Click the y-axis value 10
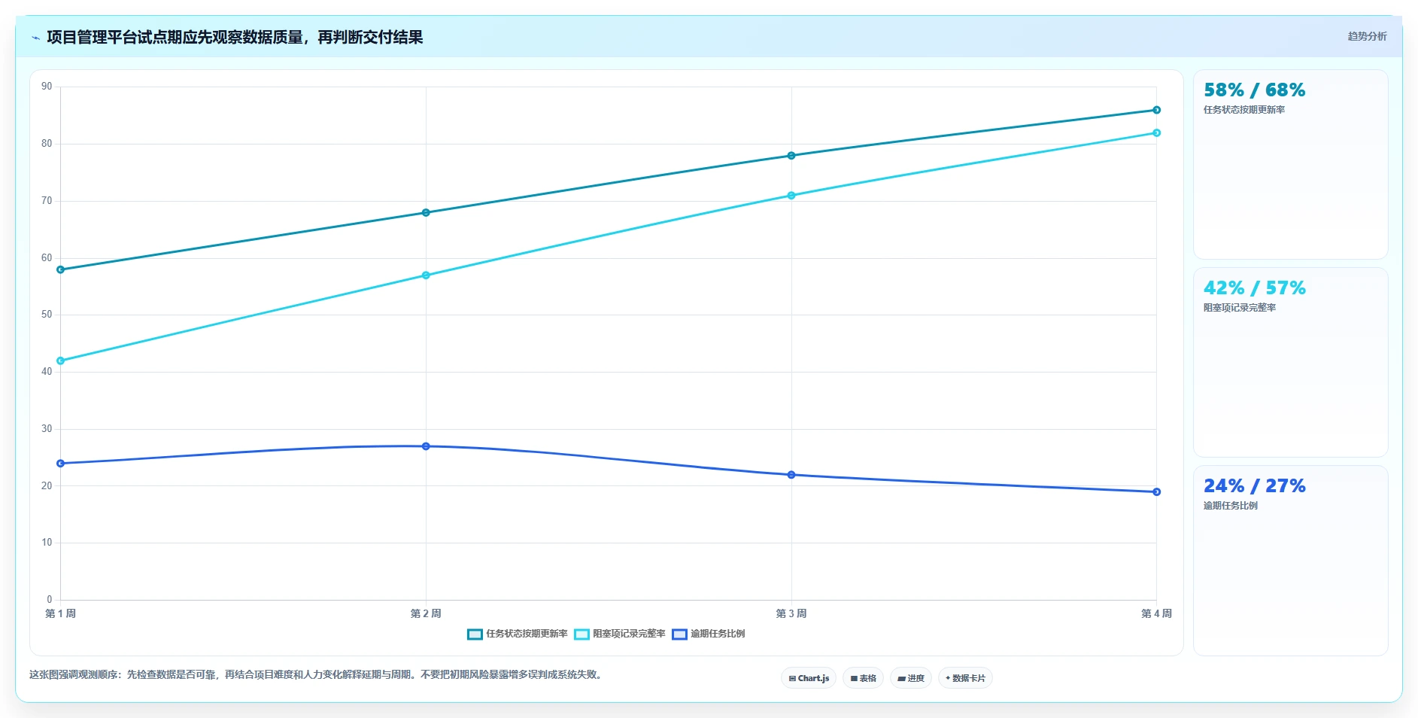This screenshot has height=718, width=1418. point(47,543)
